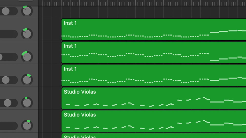Click the pan knob on second Studio Violas track

[x=27, y=125]
